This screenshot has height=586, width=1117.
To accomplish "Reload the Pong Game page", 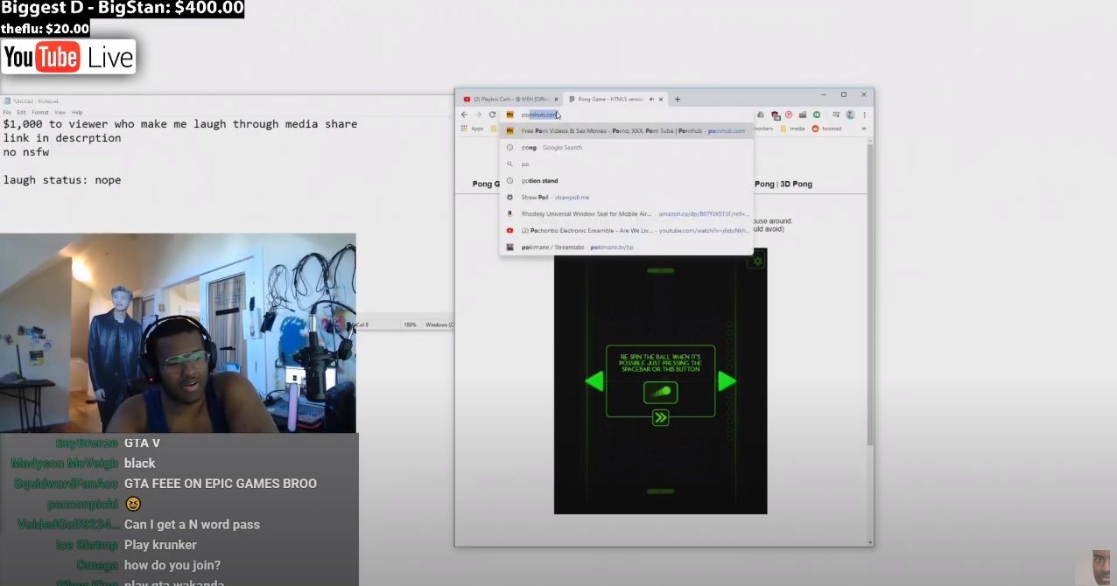I will pyautogui.click(x=492, y=115).
